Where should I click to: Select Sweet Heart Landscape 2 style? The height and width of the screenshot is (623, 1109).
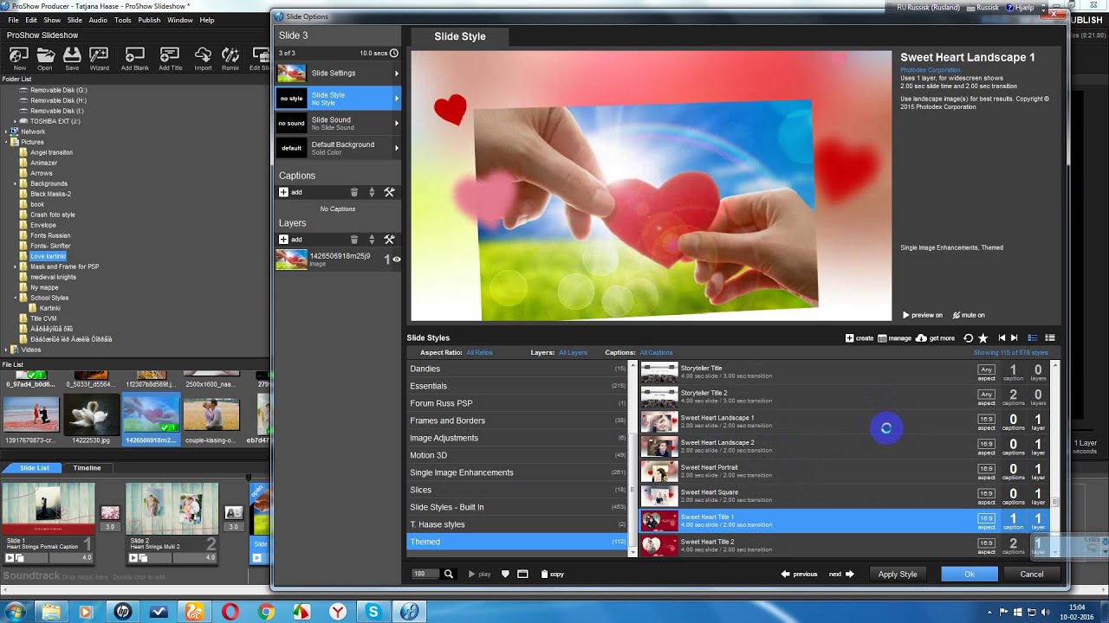[x=844, y=446]
